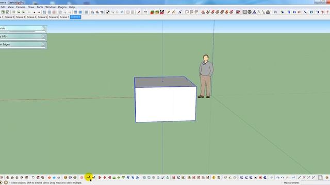Open the Draw menu
The height and width of the screenshot is (185, 330).
pos(31,7)
